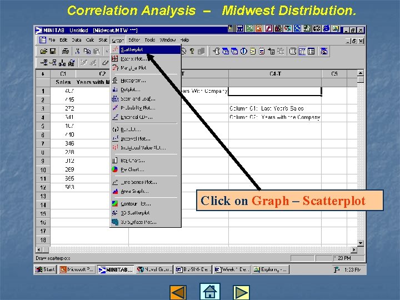Image resolution: width=400 pixels, height=300 pixels.
Task: Open the Histogram menu entry
Action: (x=144, y=81)
